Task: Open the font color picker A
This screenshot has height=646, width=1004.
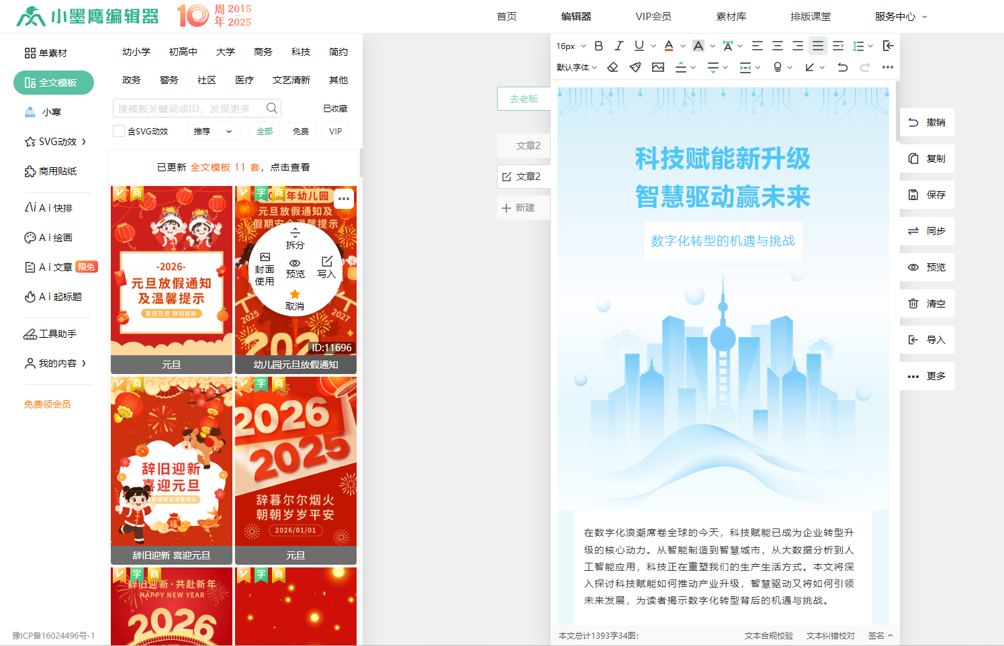Action: pyautogui.click(x=669, y=46)
